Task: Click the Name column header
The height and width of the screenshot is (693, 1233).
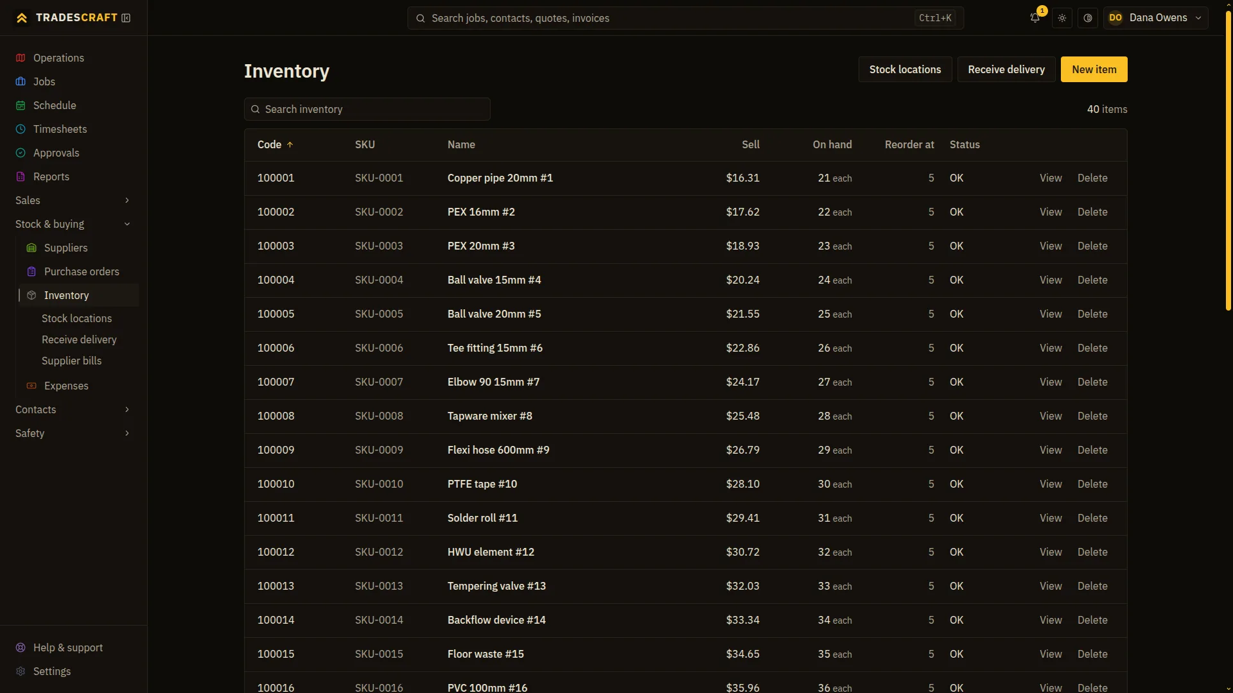Action: tap(461, 144)
